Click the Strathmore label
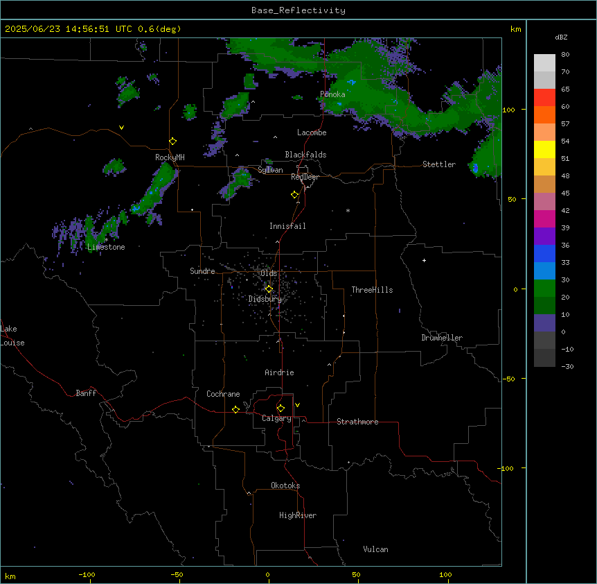Screen dimensions: 597x584 click(357, 422)
